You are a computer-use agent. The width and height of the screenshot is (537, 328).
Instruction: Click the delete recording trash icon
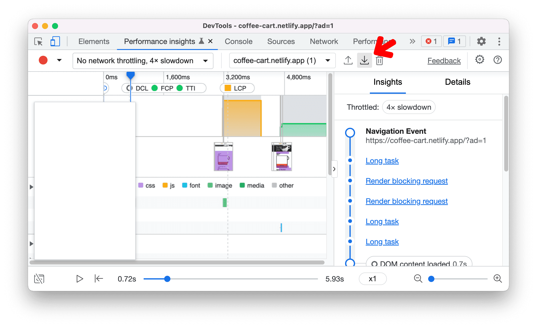[x=379, y=60]
